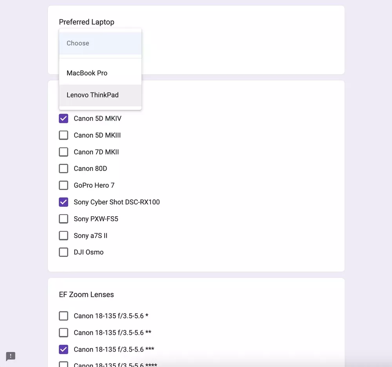Click the Sony a7S II label text
This screenshot has height=367, width=392.
click(x=90, y=235)
